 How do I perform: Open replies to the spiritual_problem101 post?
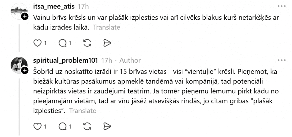point(62,126)
